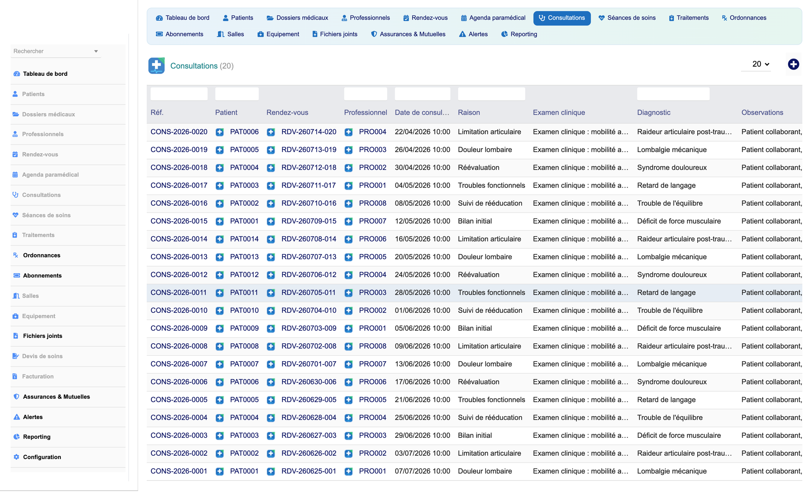Open Abonnements in the sidebar
This screenshot has width=811, height=502.
click(42, 276)
